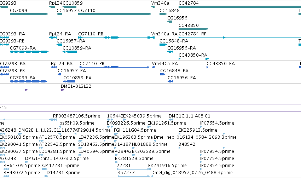Image resolution: width=301 pixels, height=178 pixels.
Task: Select protein CG7110-PB label
Action: pyautogui.click(x=92, y=64)
